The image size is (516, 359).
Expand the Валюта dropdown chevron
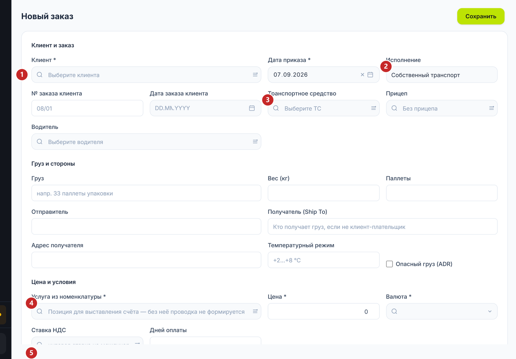point(490,311)
